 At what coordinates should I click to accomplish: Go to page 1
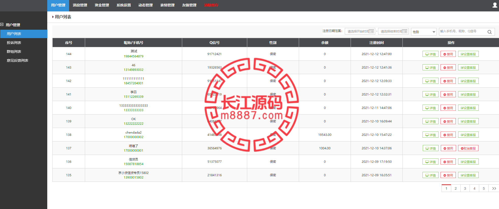tap(446, 188)
